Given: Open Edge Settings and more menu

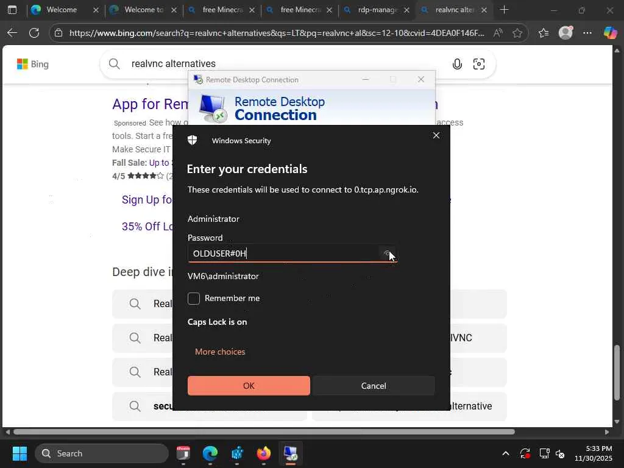Looking at the screenshot, I should (x=587, y=33).
